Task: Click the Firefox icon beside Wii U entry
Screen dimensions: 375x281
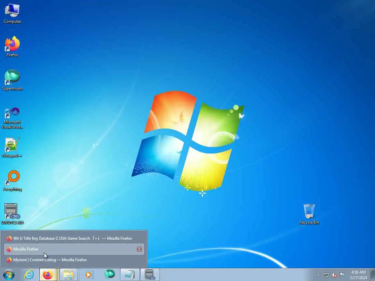Action: pos(9,238)
